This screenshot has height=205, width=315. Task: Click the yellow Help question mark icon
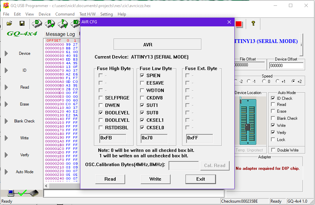point(253,23)
